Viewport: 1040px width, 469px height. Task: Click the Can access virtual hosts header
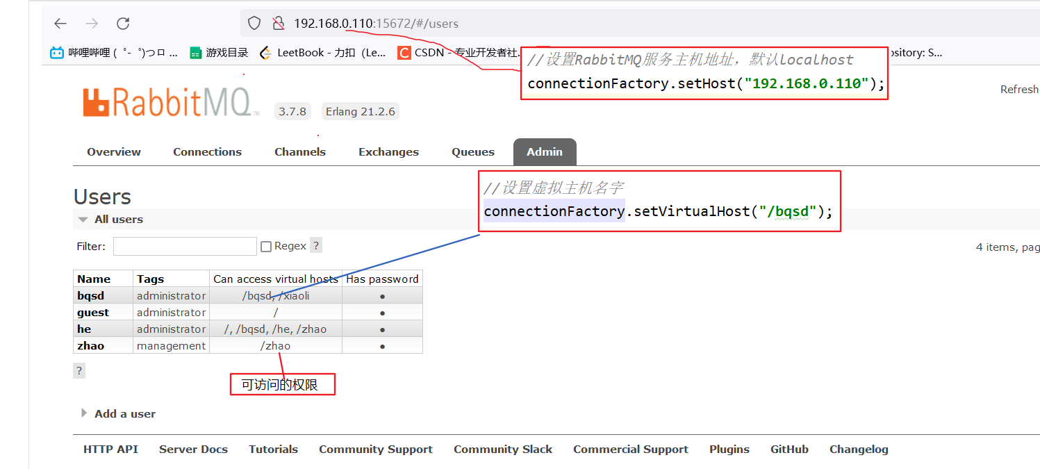[276, 279]
